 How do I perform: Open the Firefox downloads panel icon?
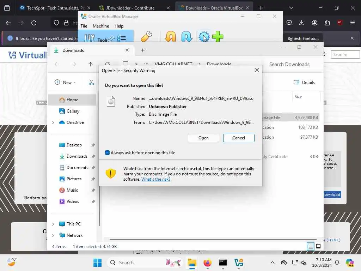302,23
